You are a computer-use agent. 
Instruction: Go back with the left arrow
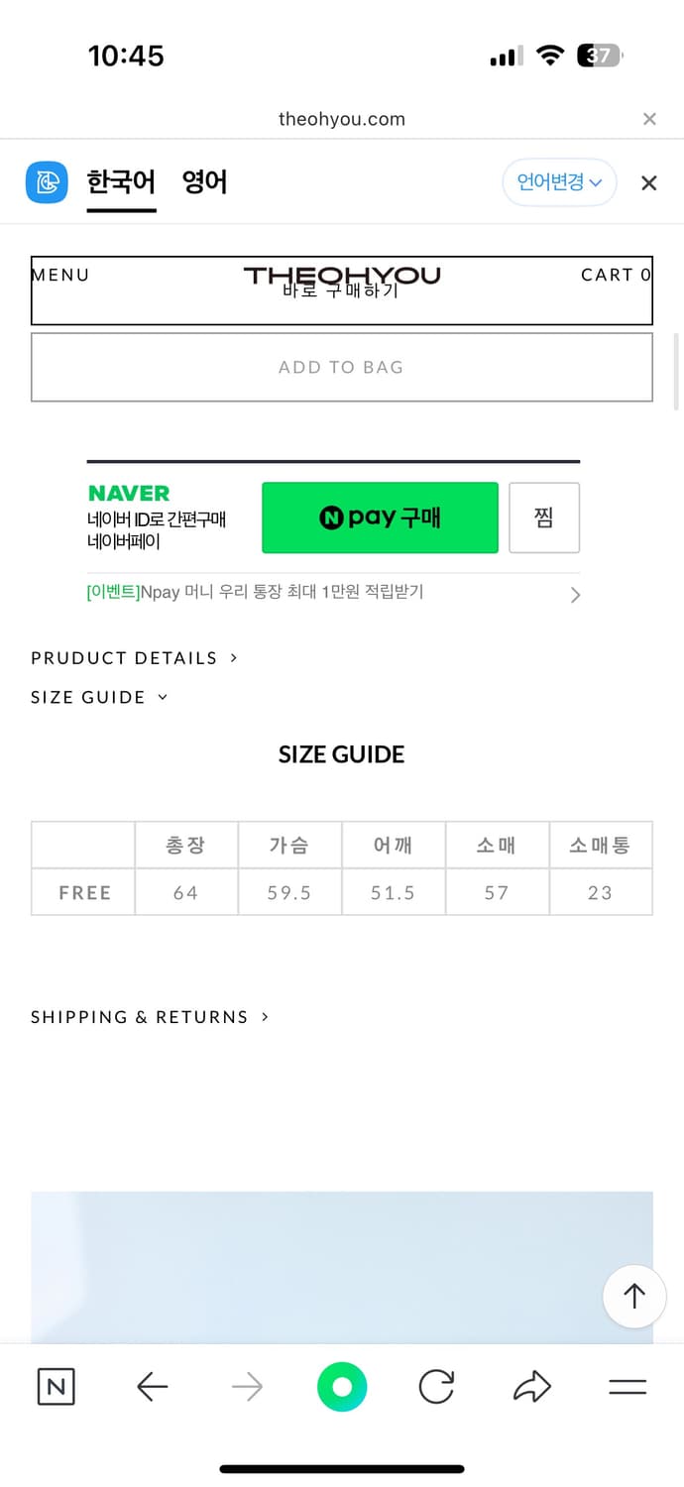coord(152,1387)
